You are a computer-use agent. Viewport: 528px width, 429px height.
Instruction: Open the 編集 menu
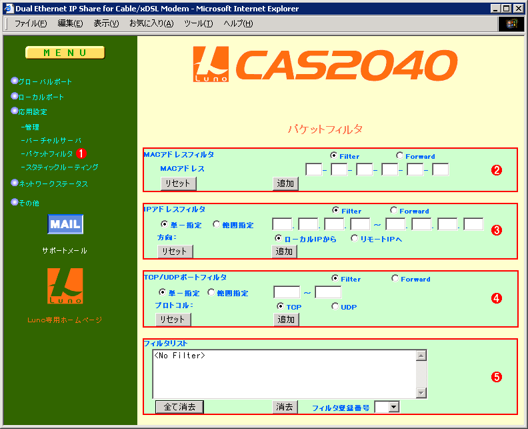click(70, 23)
